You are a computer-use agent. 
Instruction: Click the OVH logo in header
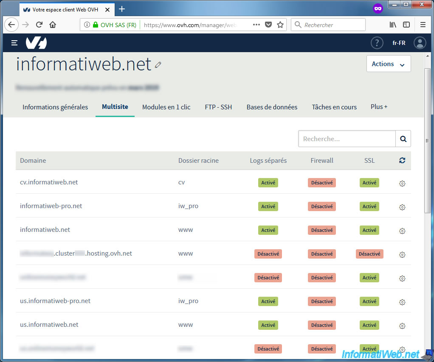coord(36,43)
